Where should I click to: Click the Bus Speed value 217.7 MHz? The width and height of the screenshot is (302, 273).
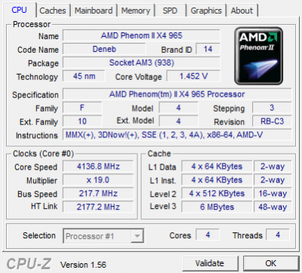tap(98, 194)
